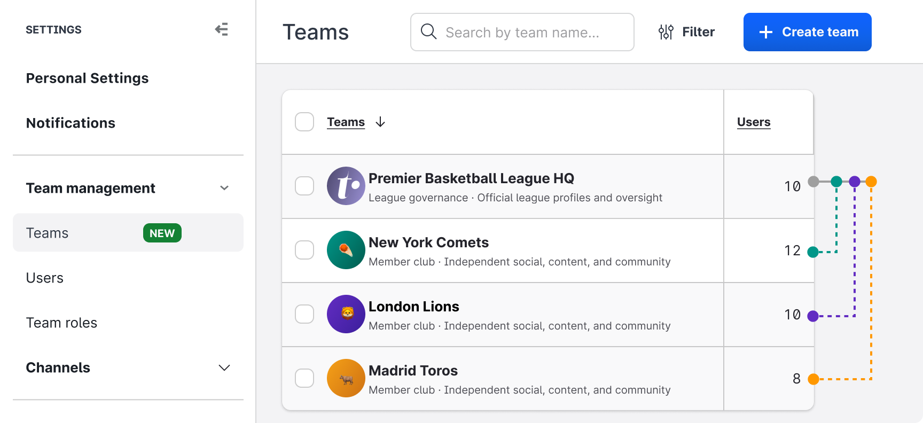Image resolution: width=923 pixels, height=423 pixels.
Task: Sort by the Teams column header
Action: pos(346,122)
